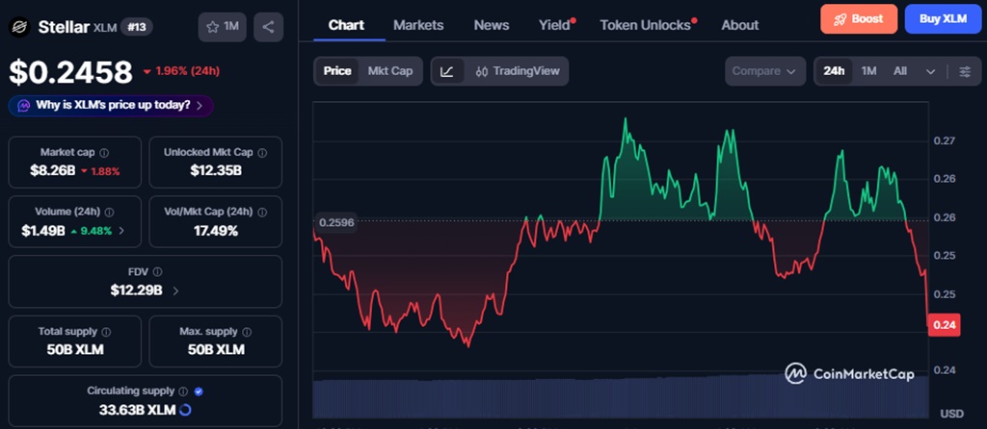987x429 pixels.
Task: Click the Buy XLM button
Action: (943, 19)
